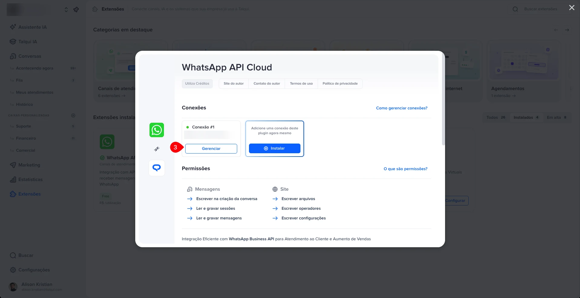
Task: Click Alison Kristian's profile avatar
Action: [x=13, y=287]
